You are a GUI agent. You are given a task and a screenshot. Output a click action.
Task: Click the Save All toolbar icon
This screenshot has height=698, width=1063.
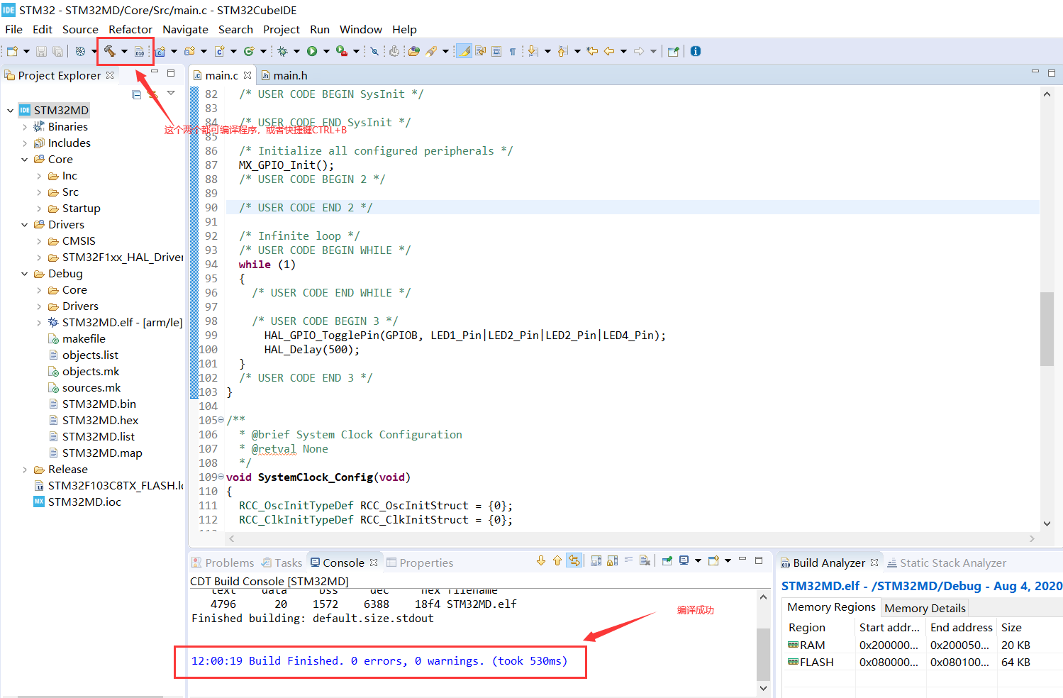(57, 51)
